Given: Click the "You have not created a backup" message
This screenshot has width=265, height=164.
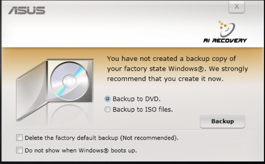Looking at the screenshot, I should pyautogui.click(x=171, y=58).
